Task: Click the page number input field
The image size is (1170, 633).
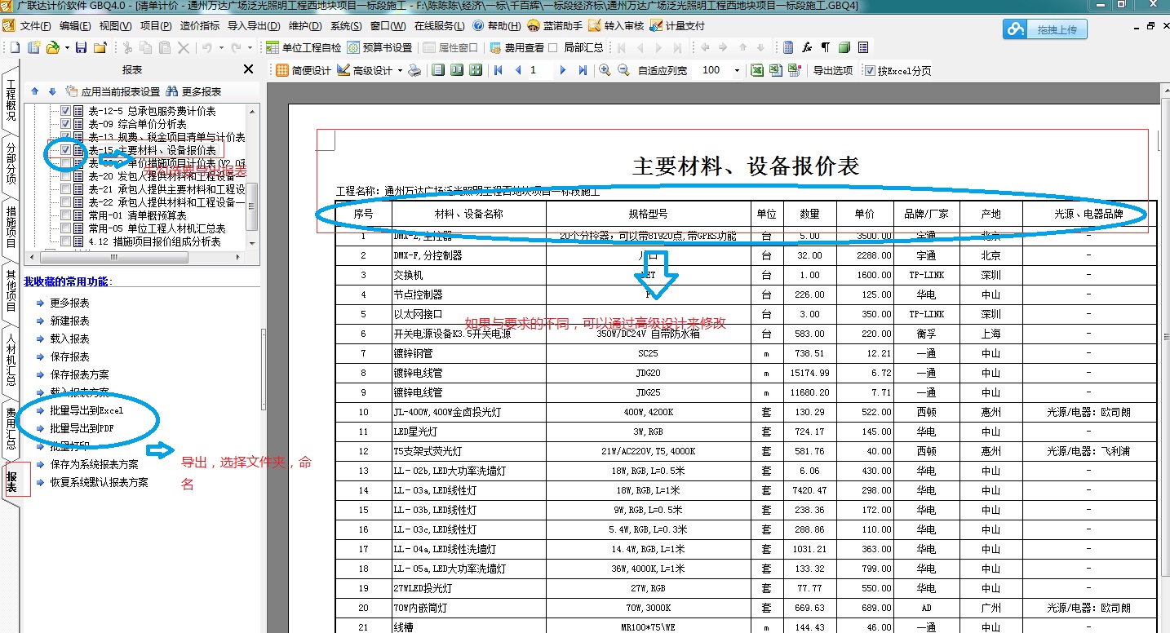Action: (x=540, y=70)
